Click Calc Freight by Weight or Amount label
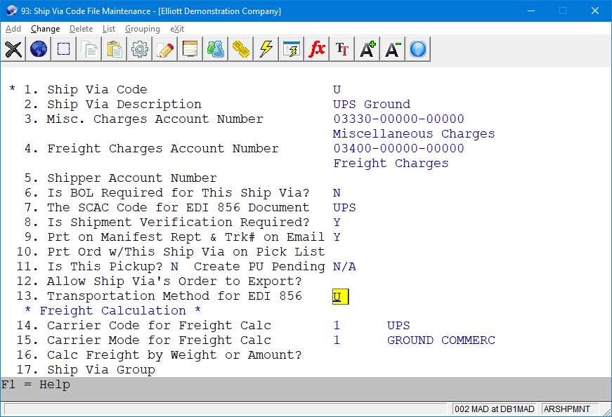The width and height of the screenshot is (612, 417). (x=174, y=355)
